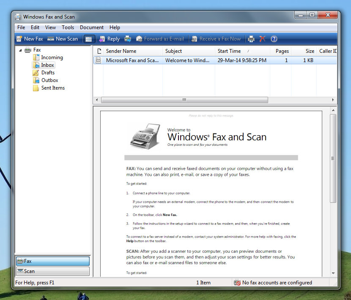Image resolution: width=351 pixels, height=300 pixels.
Task: Close the Windows Fax and Scan window
Action: 328,15
